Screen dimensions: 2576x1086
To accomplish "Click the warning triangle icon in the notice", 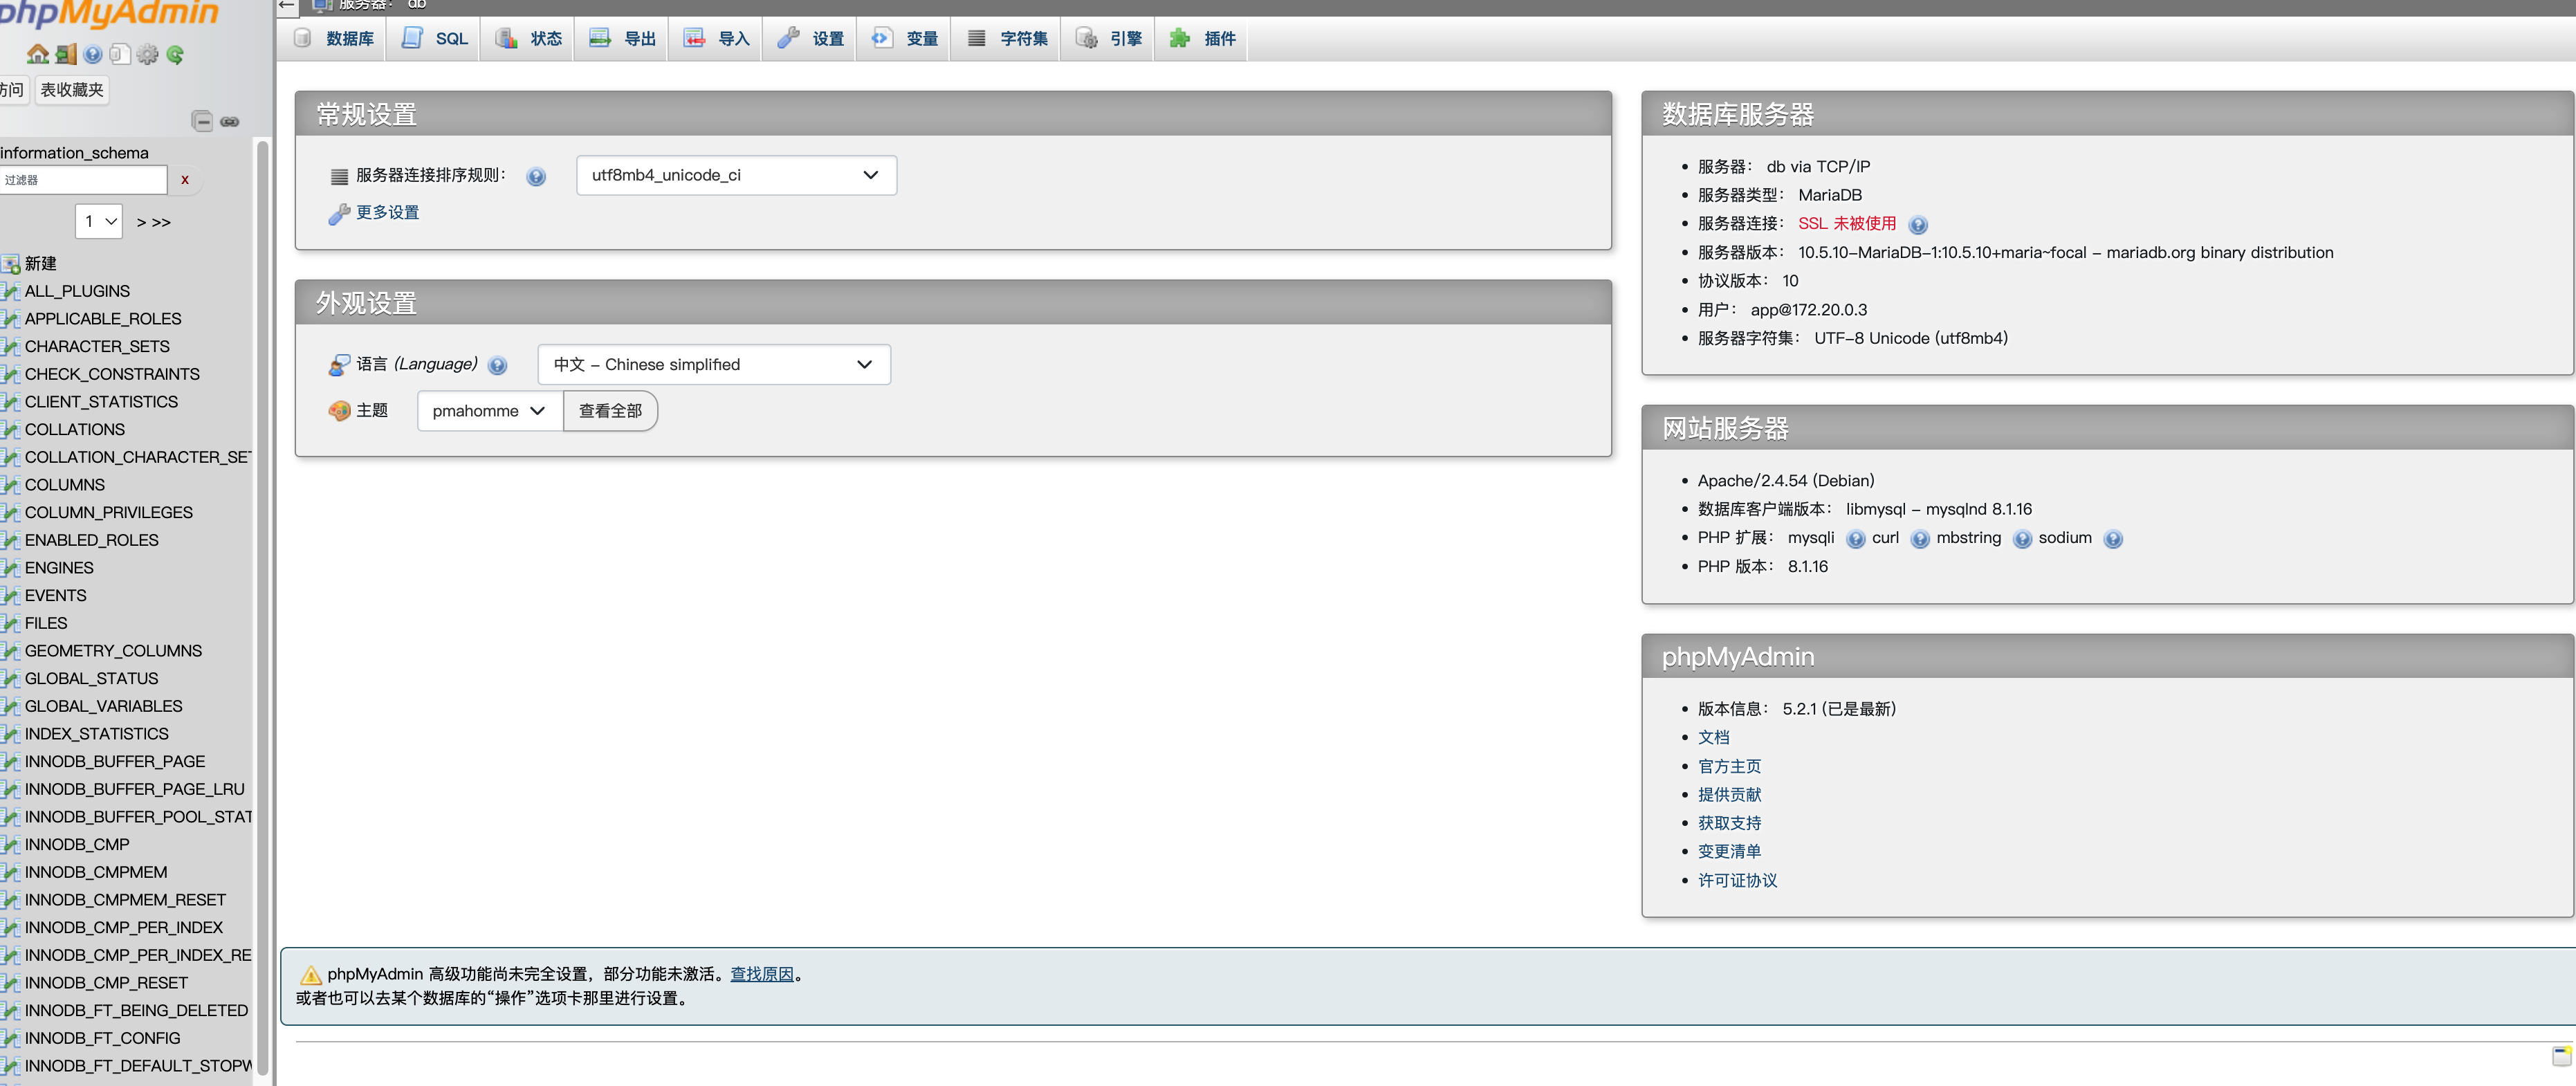I will click(x=311, y=974).
